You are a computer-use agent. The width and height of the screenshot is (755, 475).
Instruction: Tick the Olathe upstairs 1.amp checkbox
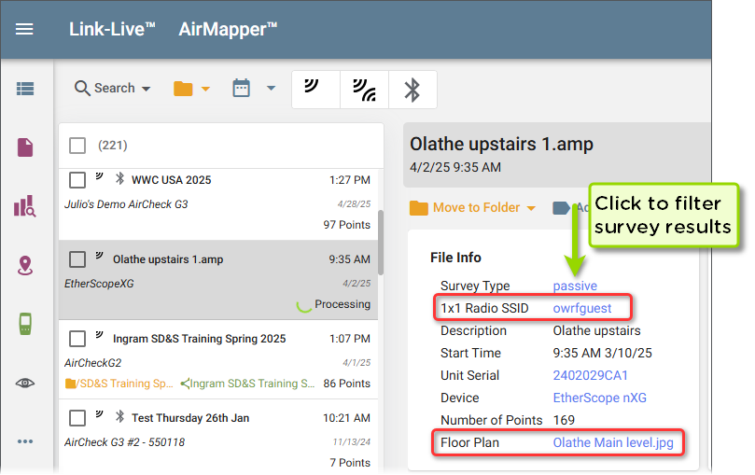78,259
